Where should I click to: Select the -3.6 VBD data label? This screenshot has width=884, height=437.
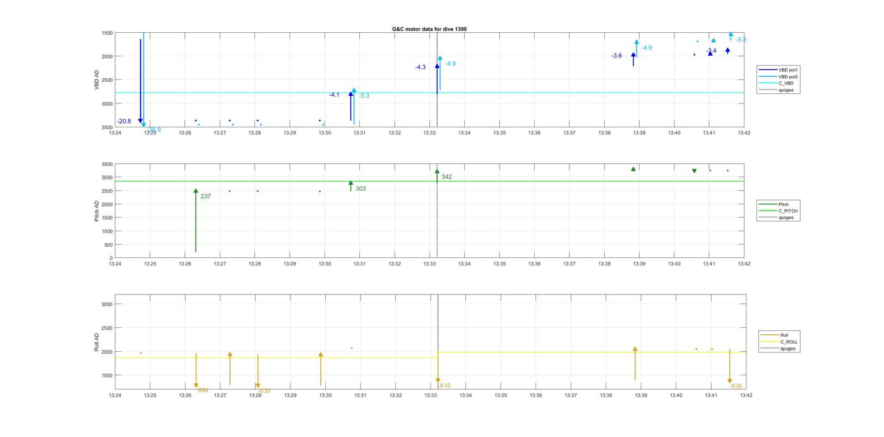[x=616, y=56]
